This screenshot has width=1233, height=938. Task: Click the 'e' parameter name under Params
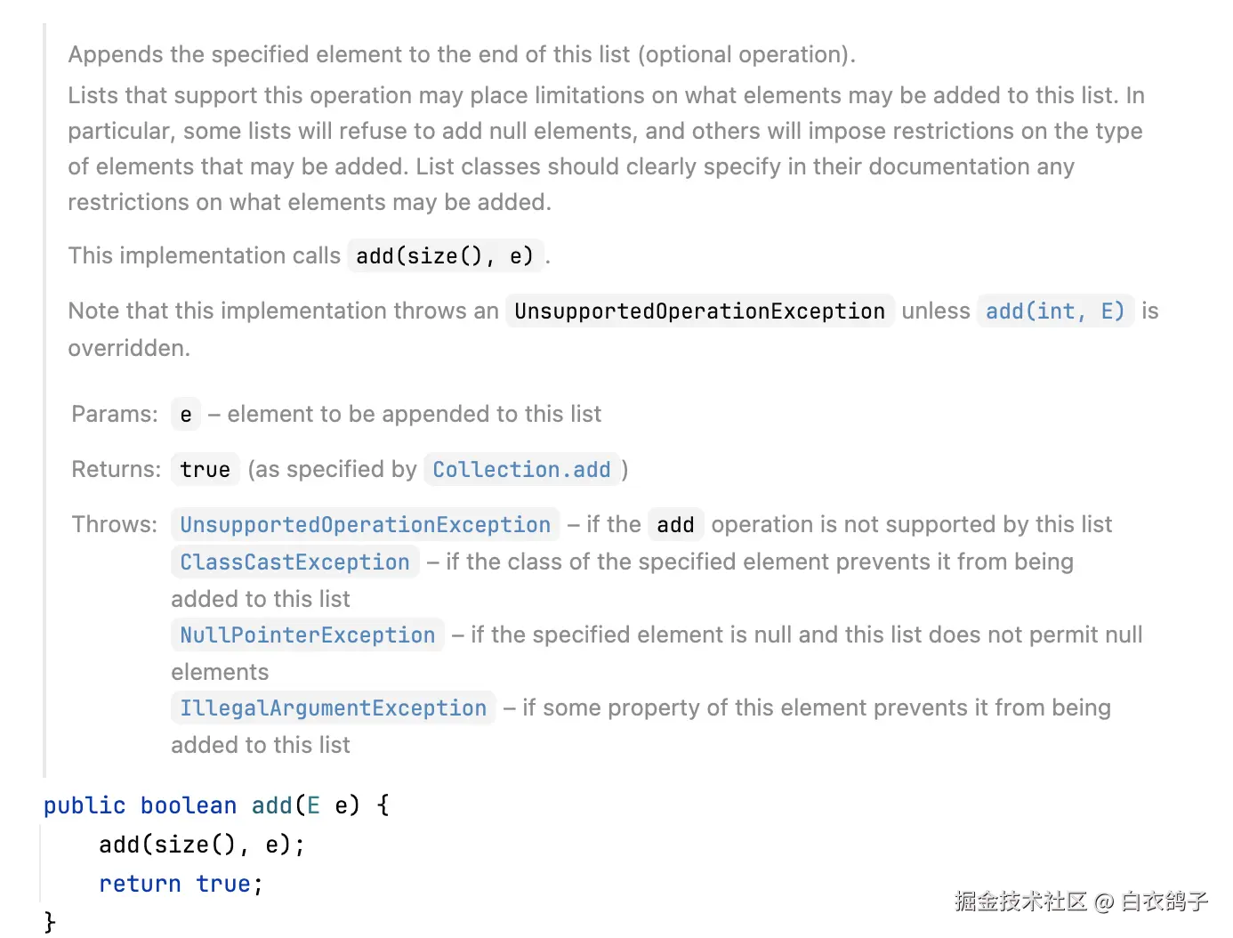click(186, 415)
